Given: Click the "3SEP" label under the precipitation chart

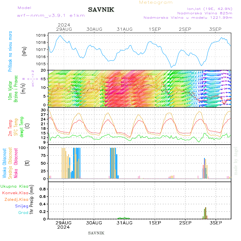Looking at the screenshot, I should (x=216, y=223).
